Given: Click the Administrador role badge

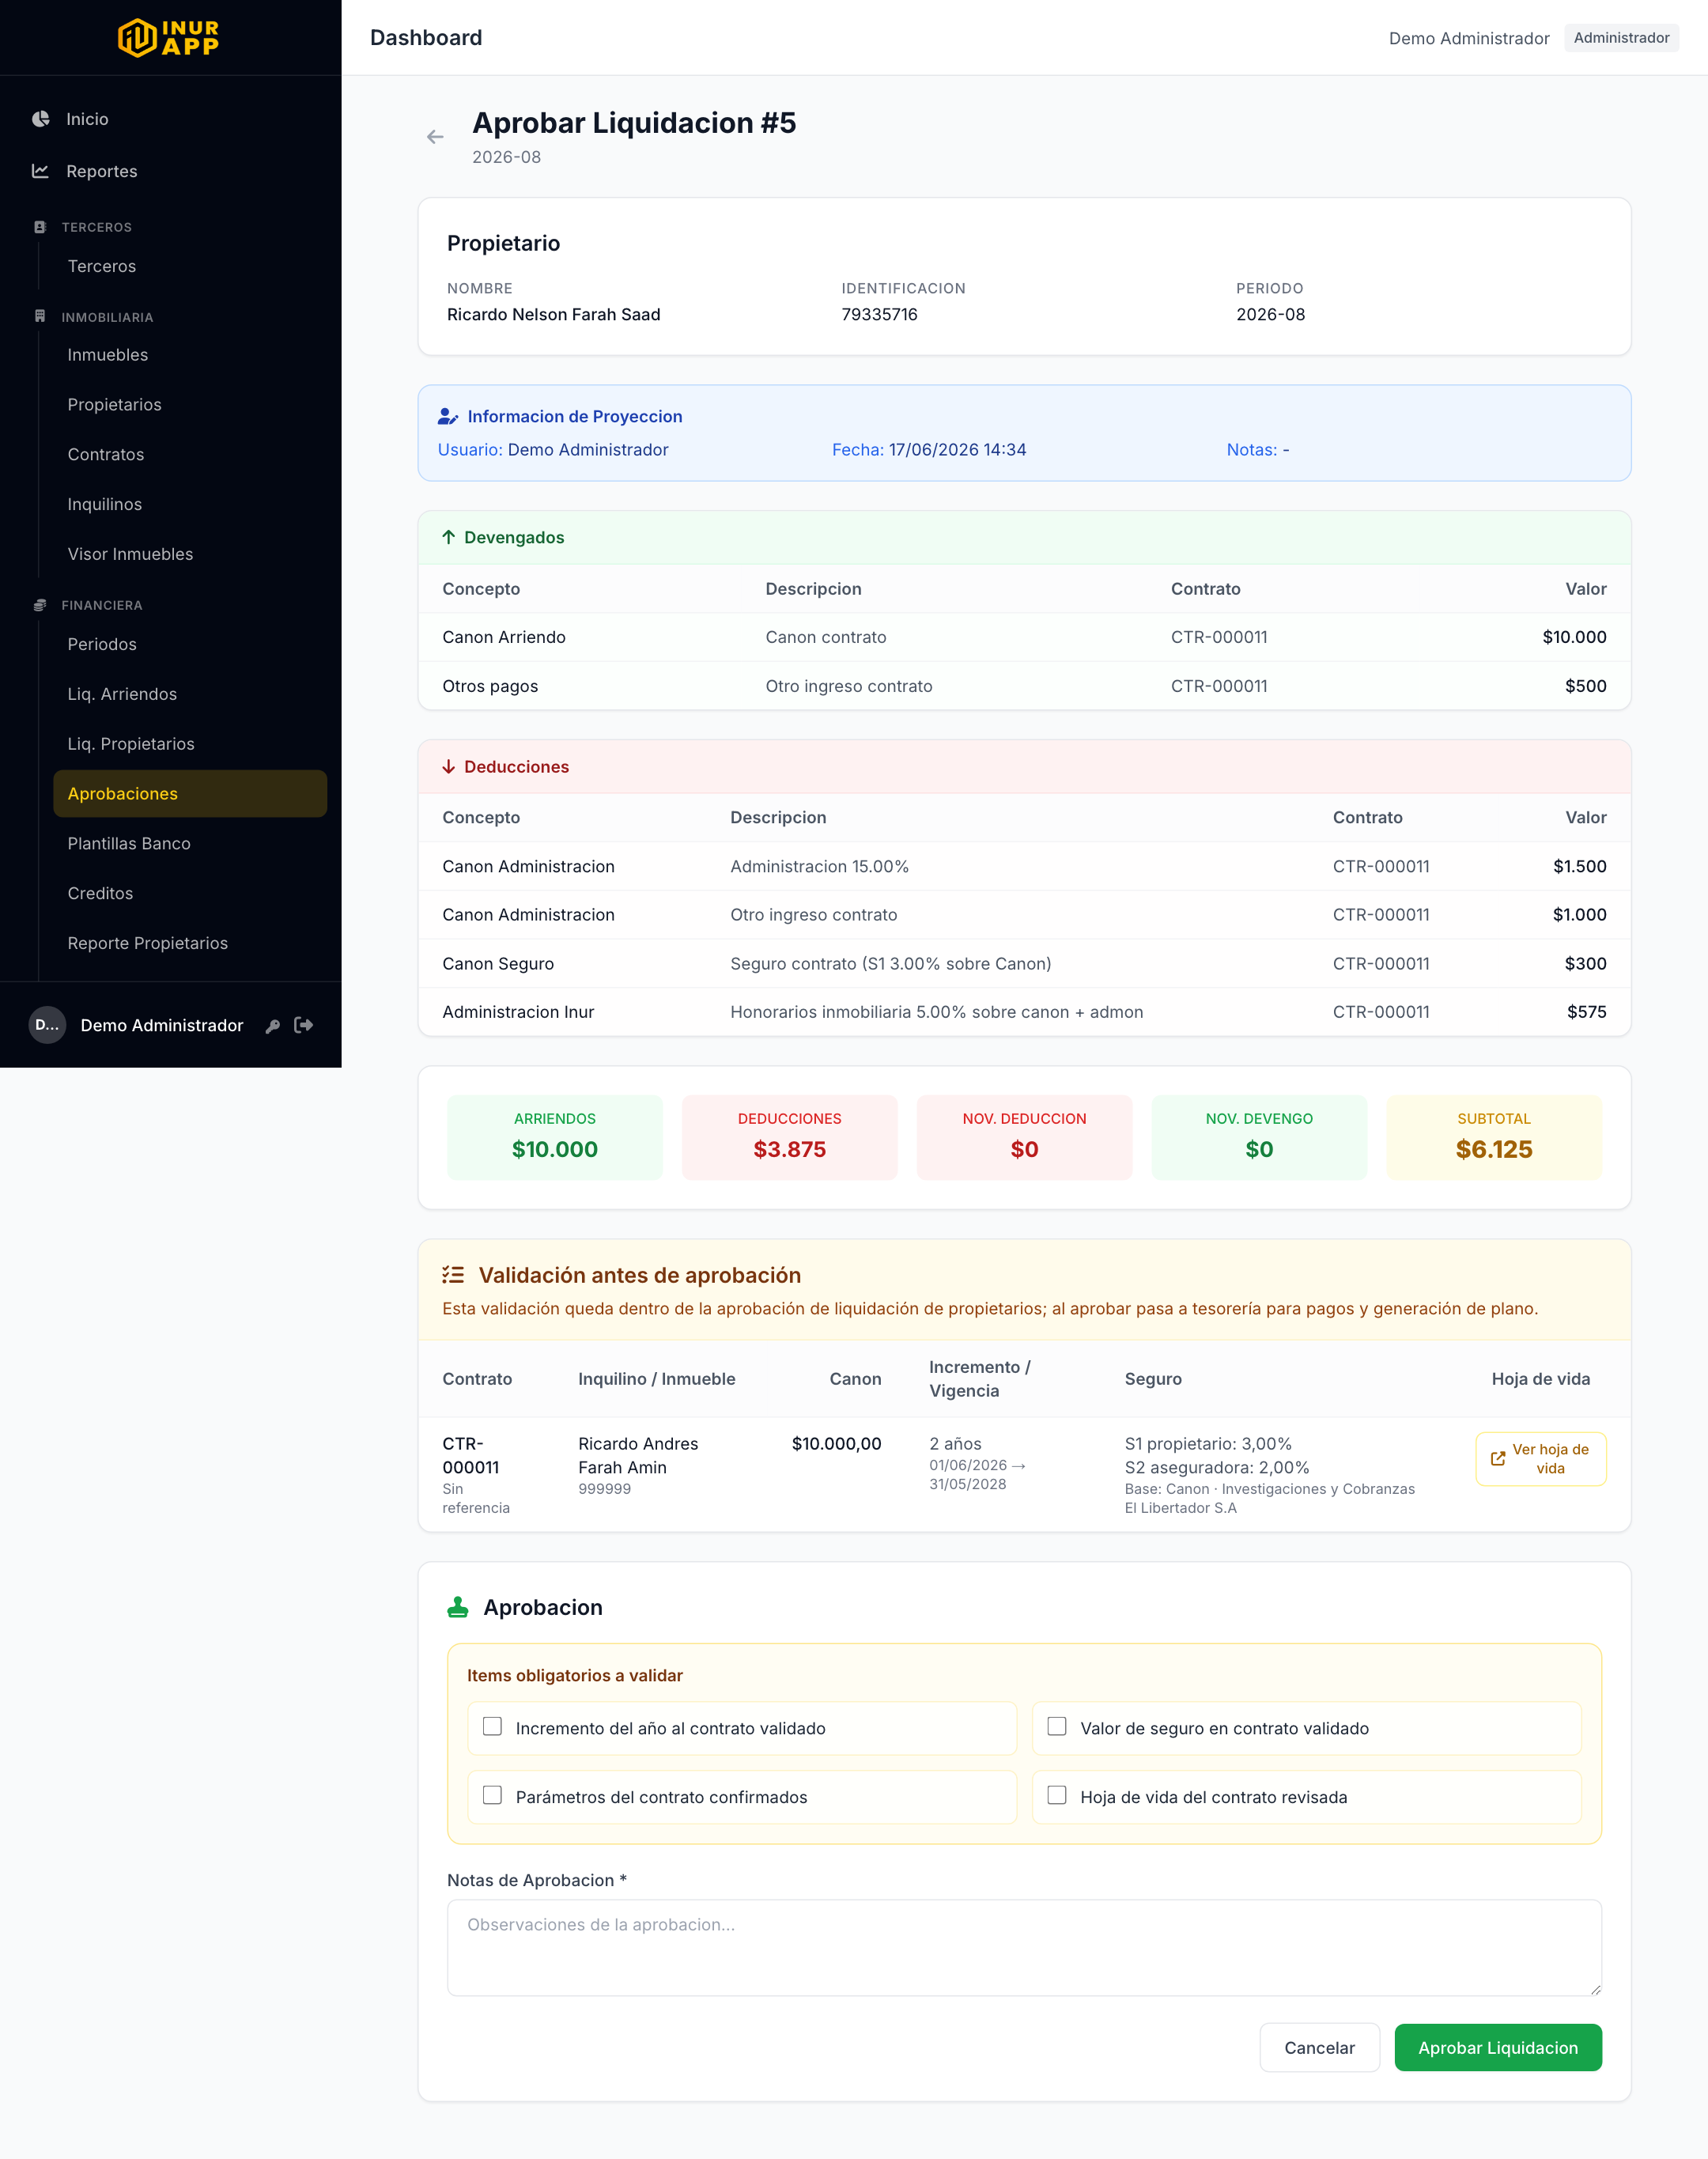Looking at the screenshot, I should pyautogui.click(x=1621, y=38).
